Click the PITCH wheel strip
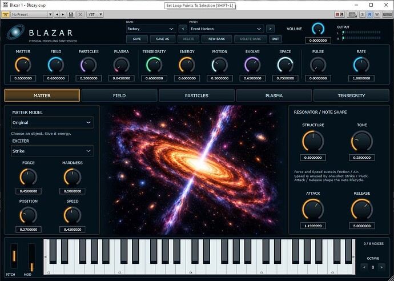The height and width of the screenshot is (281, 394). (x=14, y=256)
